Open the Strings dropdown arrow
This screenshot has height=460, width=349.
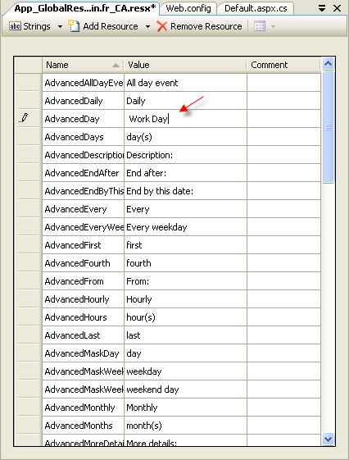click(60, 27)
